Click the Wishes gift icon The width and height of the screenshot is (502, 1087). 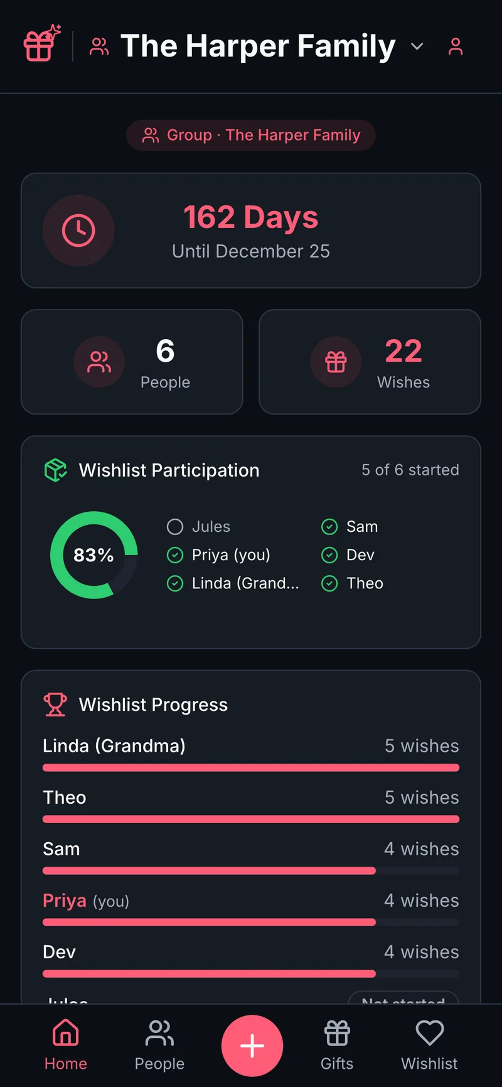tap(336, 362)
